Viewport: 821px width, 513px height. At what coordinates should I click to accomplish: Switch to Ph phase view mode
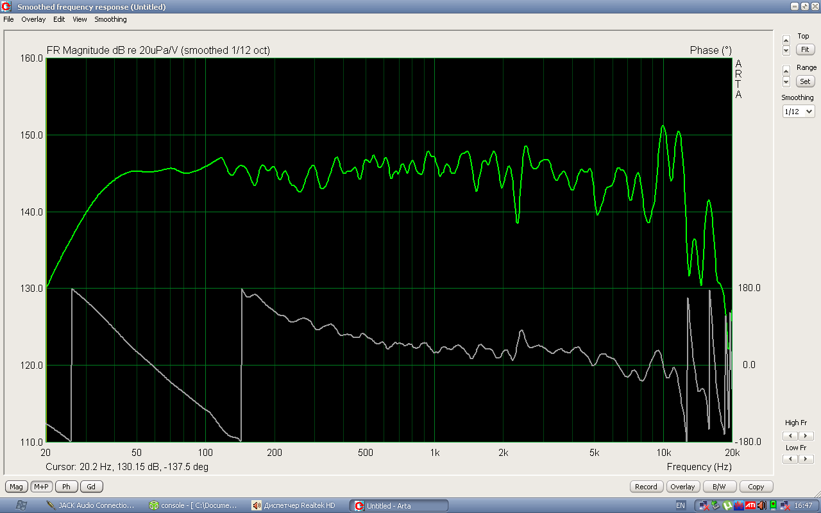click(66, 487)
